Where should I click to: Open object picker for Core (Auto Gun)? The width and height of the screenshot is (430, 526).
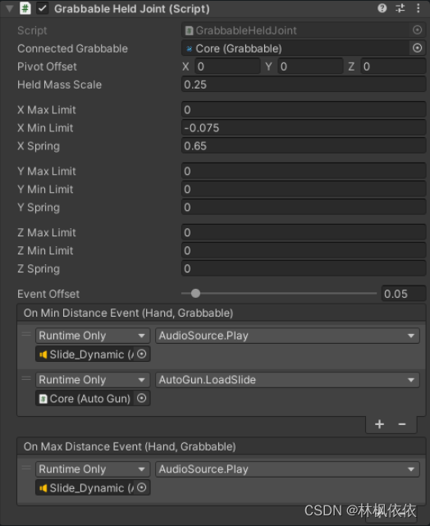142,399
